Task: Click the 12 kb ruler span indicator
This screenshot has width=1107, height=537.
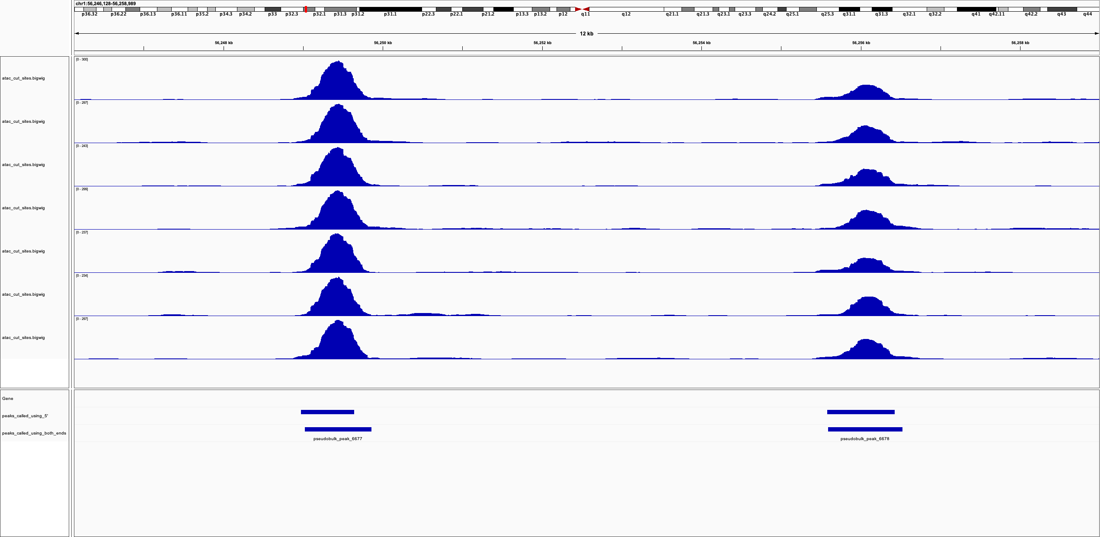Action: 586,32
